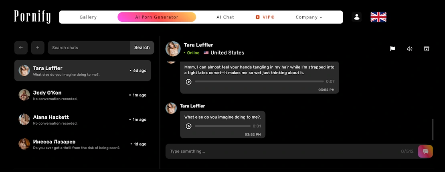Image resolution: width=445 pixels, height=172 pixels.
Task: Click the Type something message box
Action: coord(281,151)
